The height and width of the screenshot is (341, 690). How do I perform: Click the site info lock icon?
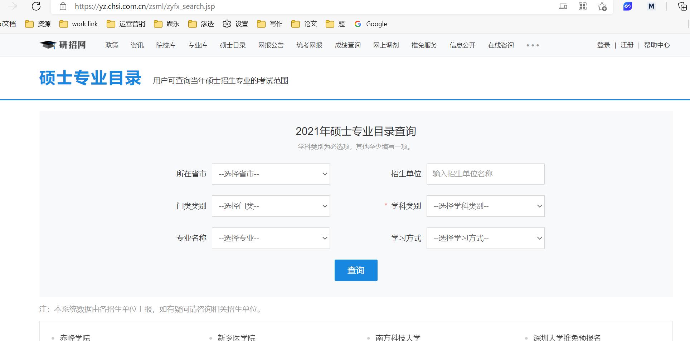pos(63,6)
